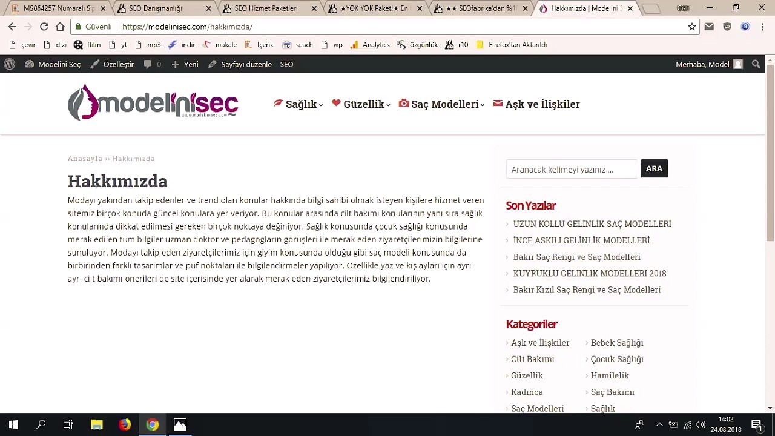Close the SEO Hizmet Paketleri tab
The height and width of the screenshot is (436, 775).
click(x=314, y=8)
